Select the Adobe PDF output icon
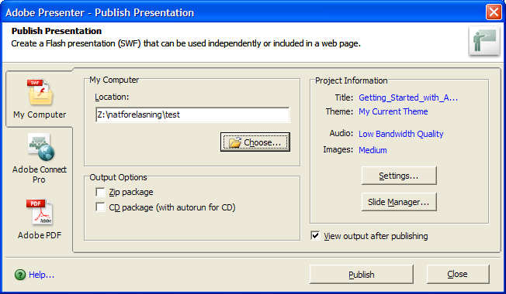506x294 pixels. pos(40,212)
